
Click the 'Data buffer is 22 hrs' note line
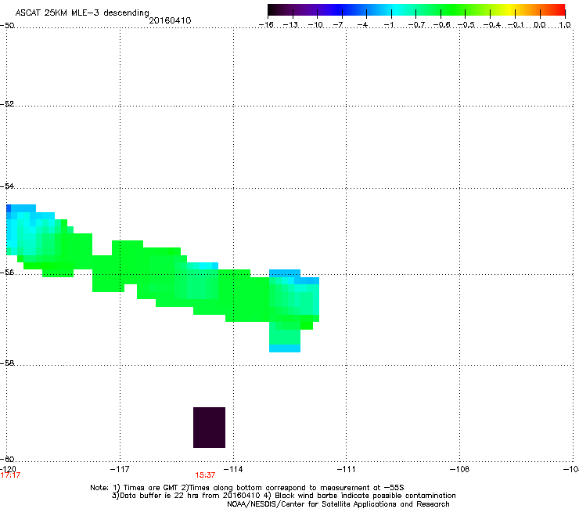283,496
